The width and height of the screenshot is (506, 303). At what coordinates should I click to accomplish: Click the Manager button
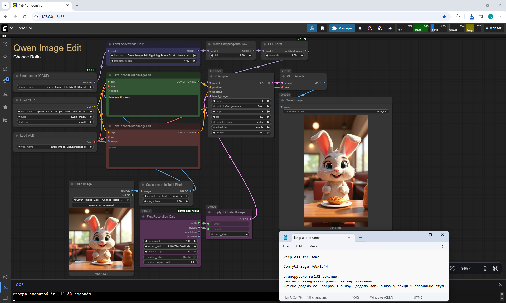[342, 28]
